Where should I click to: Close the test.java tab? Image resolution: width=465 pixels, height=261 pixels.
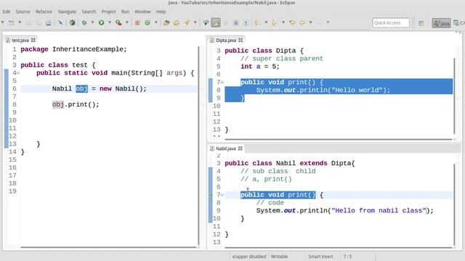click(x=33, y=41)
